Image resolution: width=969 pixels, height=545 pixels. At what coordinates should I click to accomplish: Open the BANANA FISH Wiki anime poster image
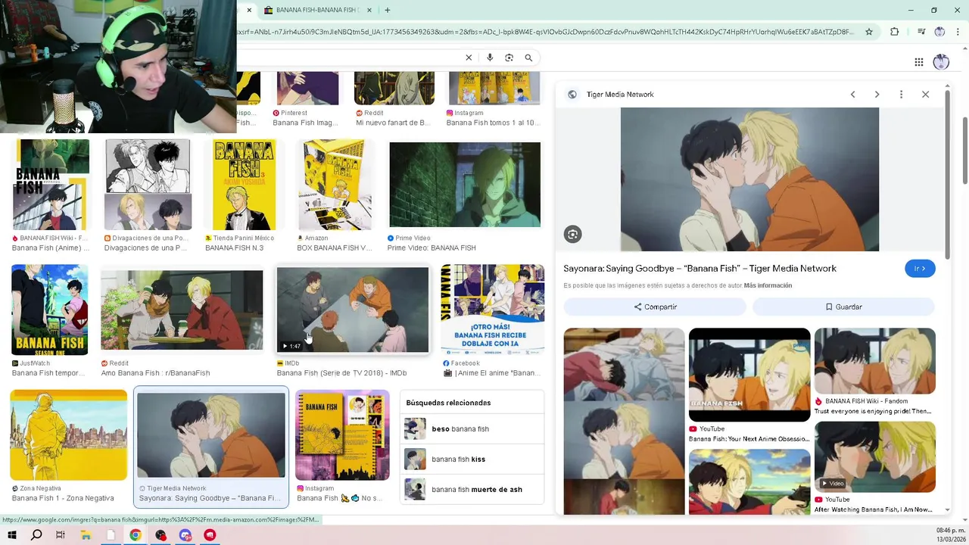[51, 185]
